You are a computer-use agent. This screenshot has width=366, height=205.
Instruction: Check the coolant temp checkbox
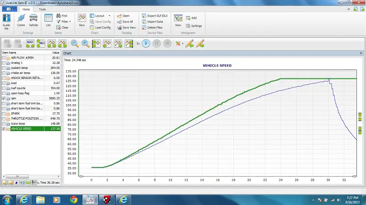(4, 68)
